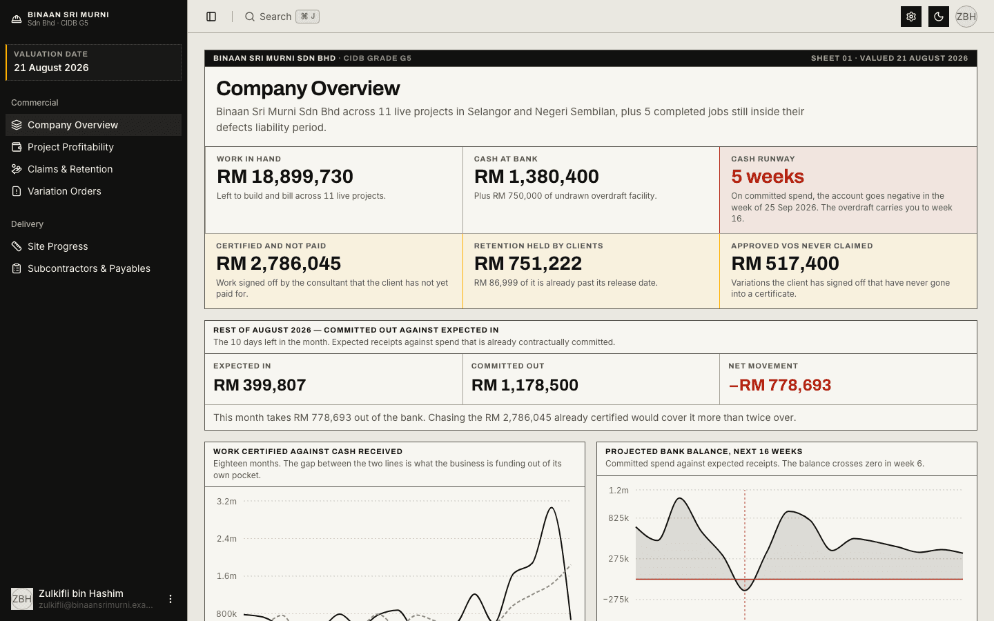Click the Expected In RM 399,807 value
Image resolution: width=994 pixels, height=621 pixels.
260,385
